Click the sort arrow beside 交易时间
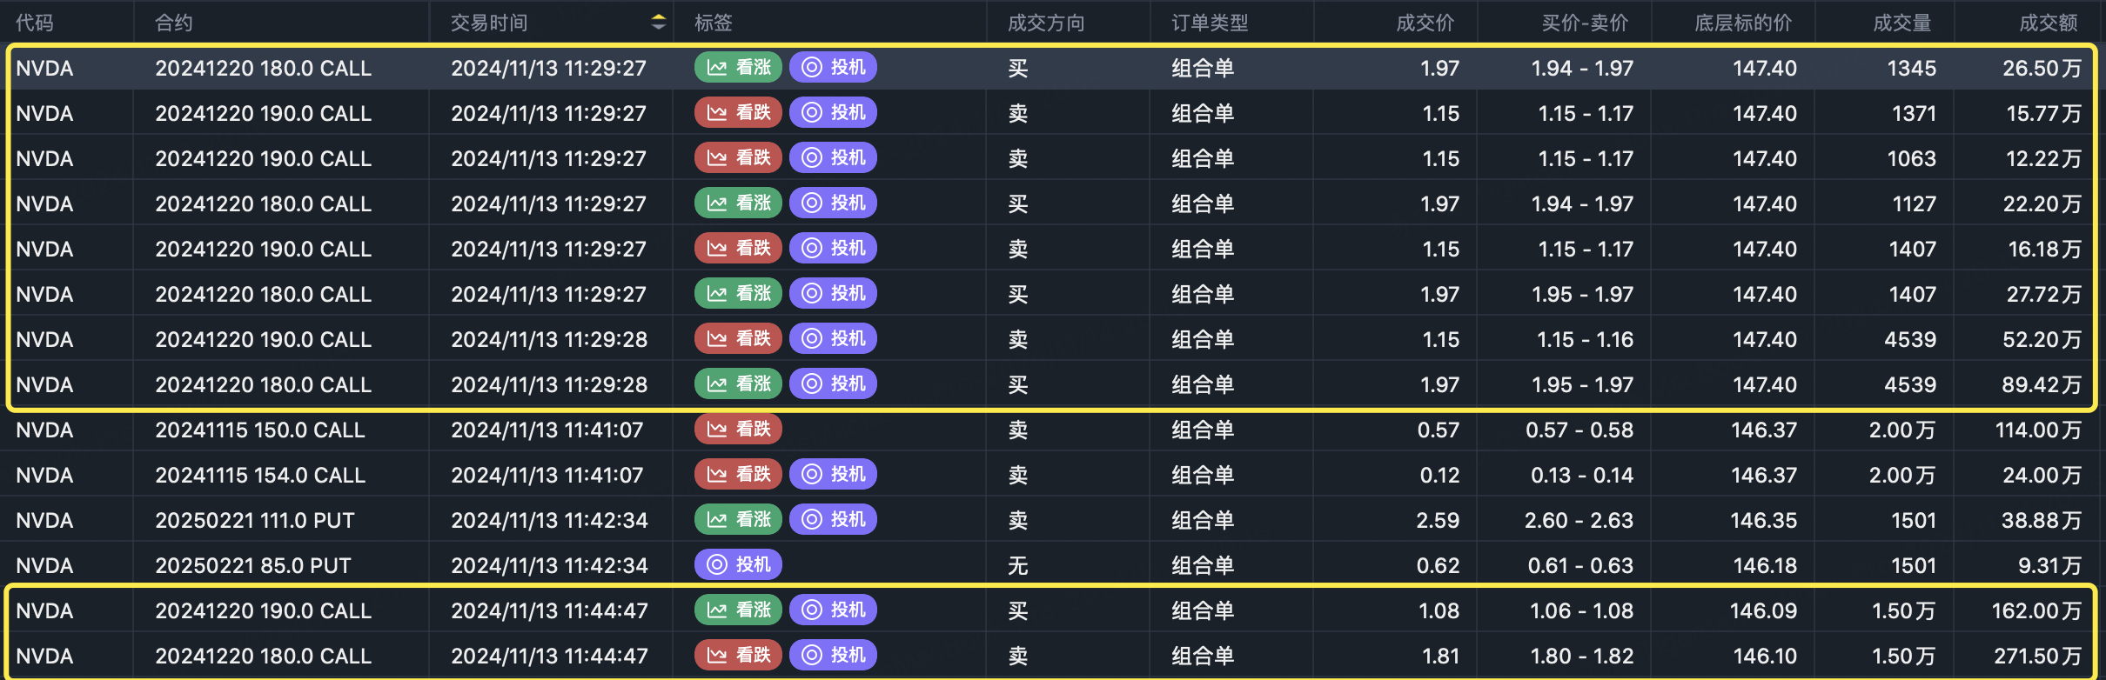 coord(659,23)
